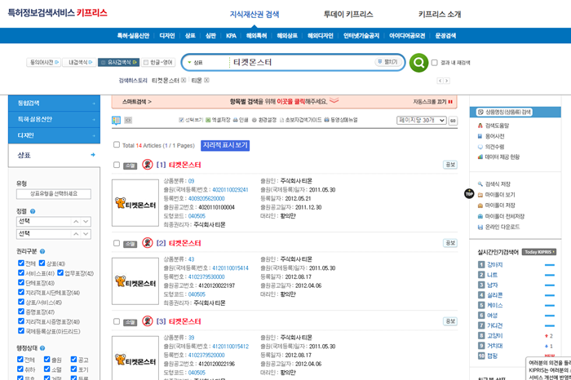Open 상표유형을 선택하세요 type selector

click(x=54, y=193)
